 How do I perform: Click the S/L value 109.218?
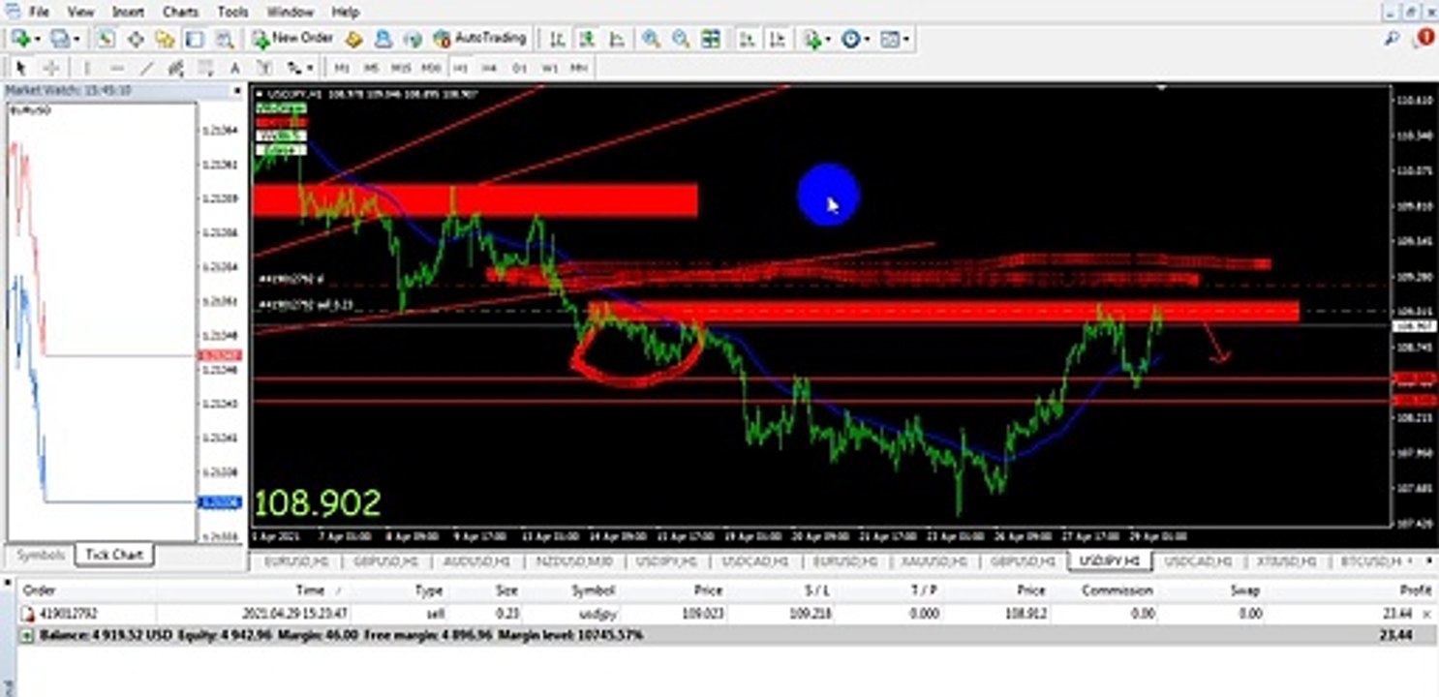click(810, 614)
